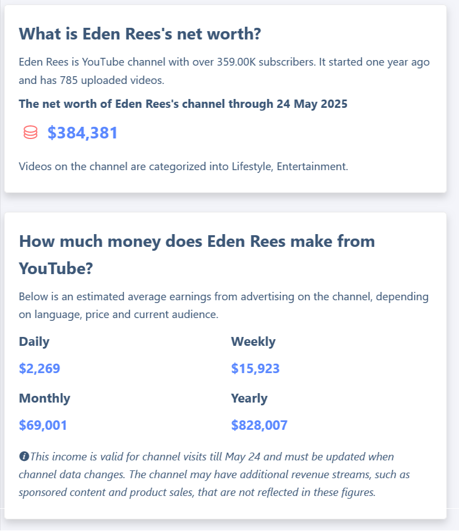This screenshot has height=531, width=459.
Task: Click the Yearly earnings label
Action: (249, 398)
